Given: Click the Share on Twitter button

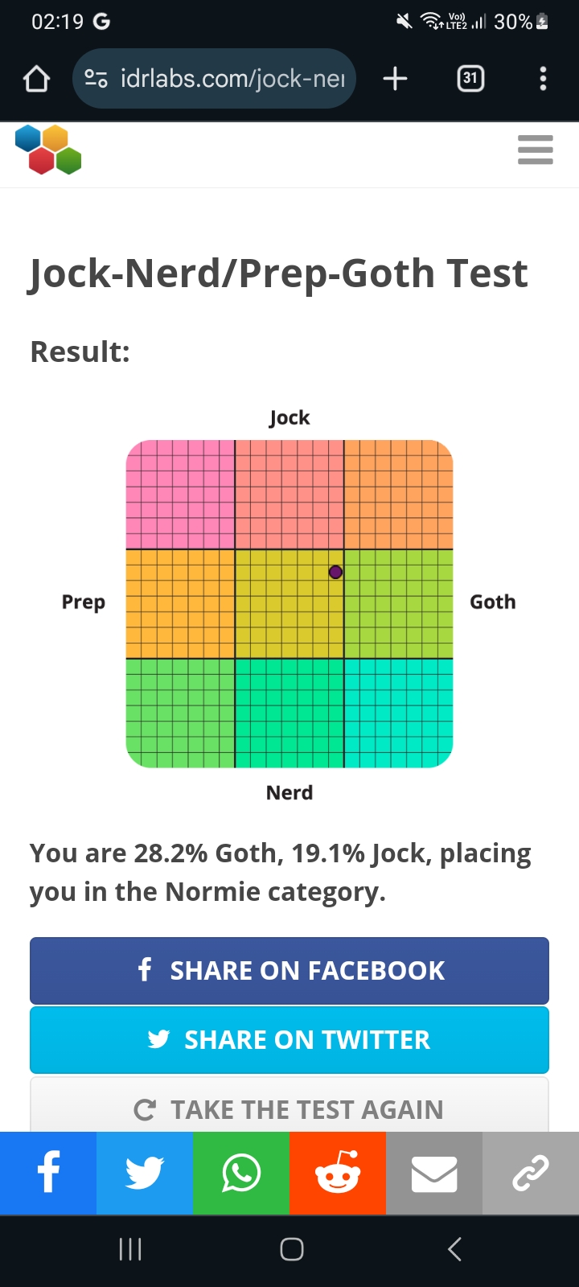Looking at the screenshot, I should (289, 1040).
